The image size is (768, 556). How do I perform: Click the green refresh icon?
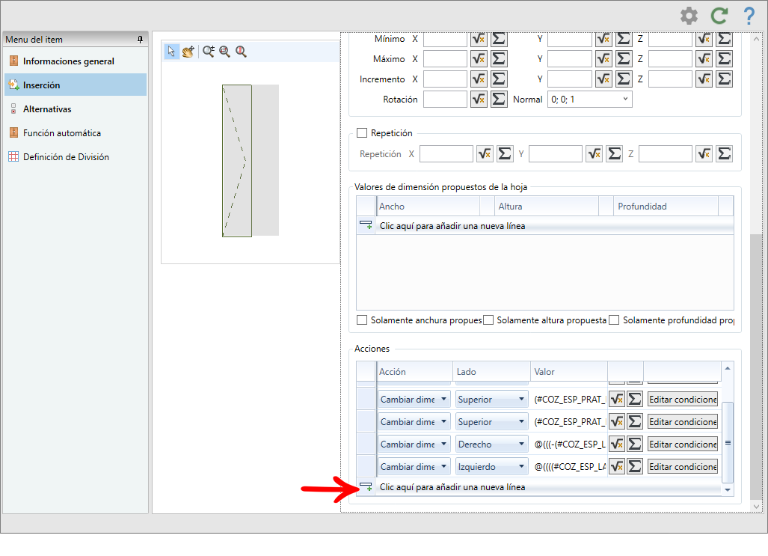pos(719,16)
